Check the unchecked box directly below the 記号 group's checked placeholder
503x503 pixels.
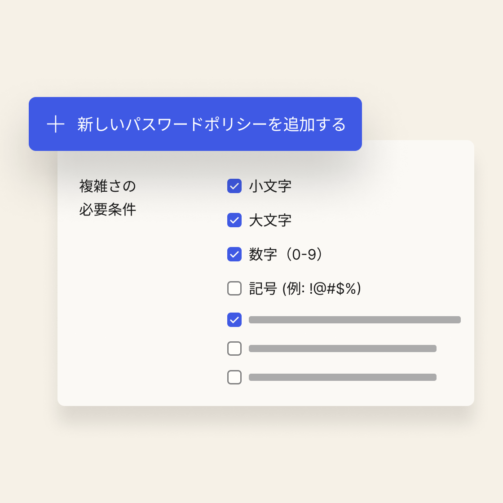(234, 349)
